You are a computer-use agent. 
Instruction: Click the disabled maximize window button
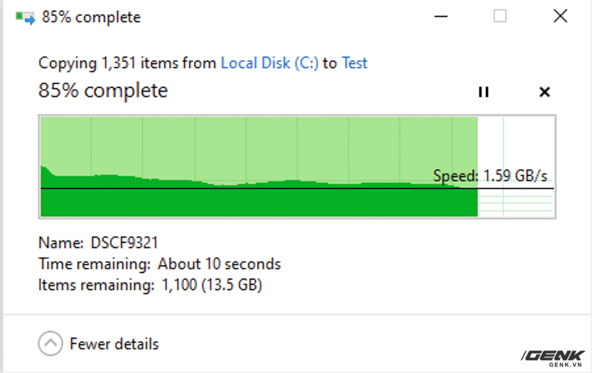pyautogui.click(x=500, y=16)
